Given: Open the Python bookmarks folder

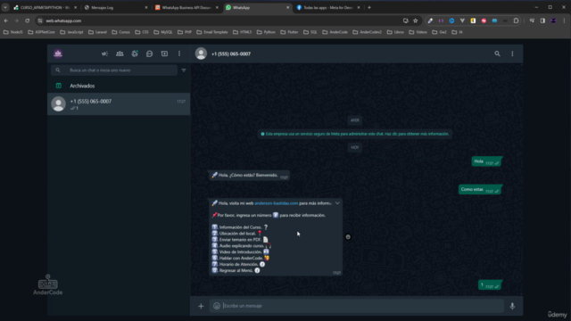Looking at the screenshot, I should 266,32.
